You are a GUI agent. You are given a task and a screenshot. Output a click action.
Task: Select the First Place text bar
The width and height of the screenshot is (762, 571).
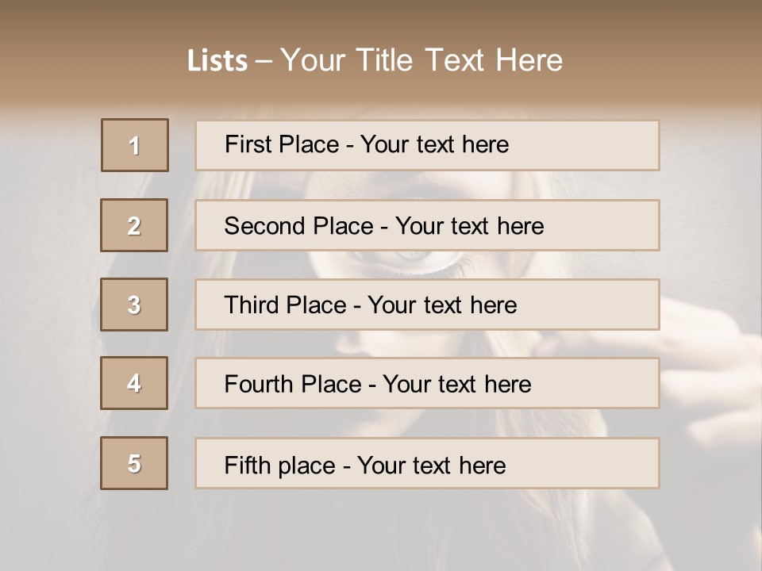click(427, 145)
